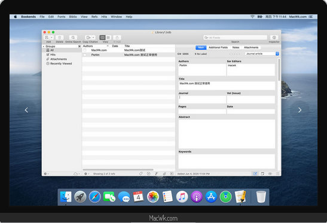
Task: Open the Biblio menu
Action: pyautogui.click(x=73, y=17)
